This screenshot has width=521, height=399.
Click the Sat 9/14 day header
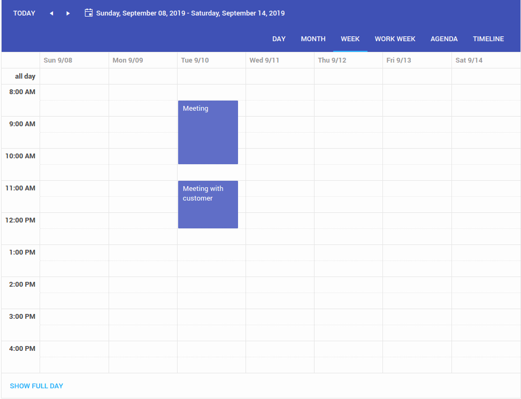(486, 60)
